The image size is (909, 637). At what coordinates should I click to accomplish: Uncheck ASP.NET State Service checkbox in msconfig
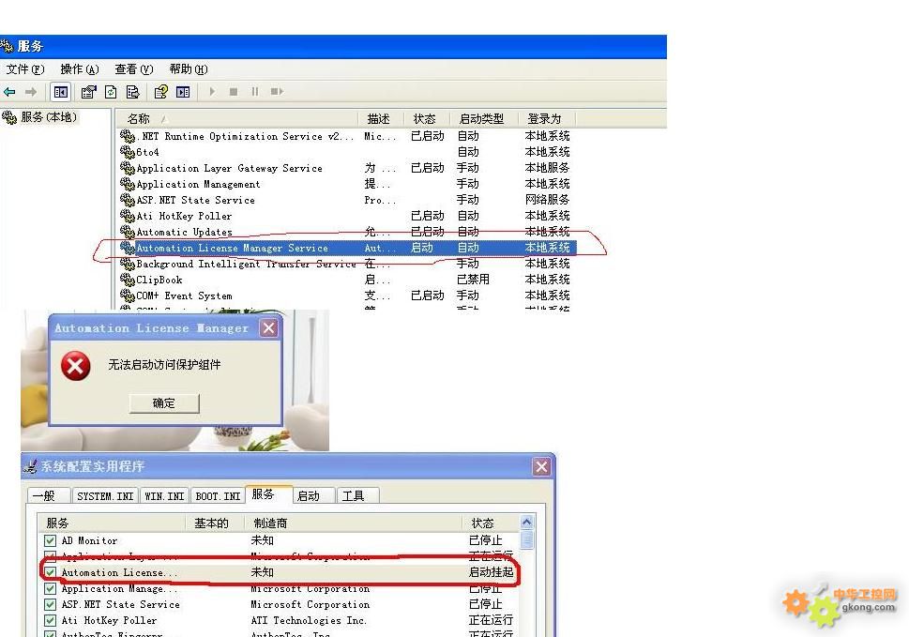pos(50,604)
